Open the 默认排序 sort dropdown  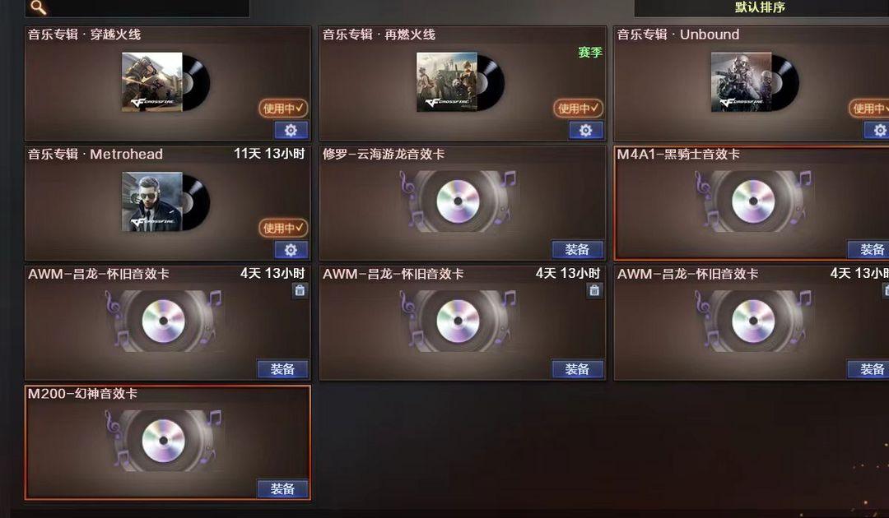(x=761, y=8)
